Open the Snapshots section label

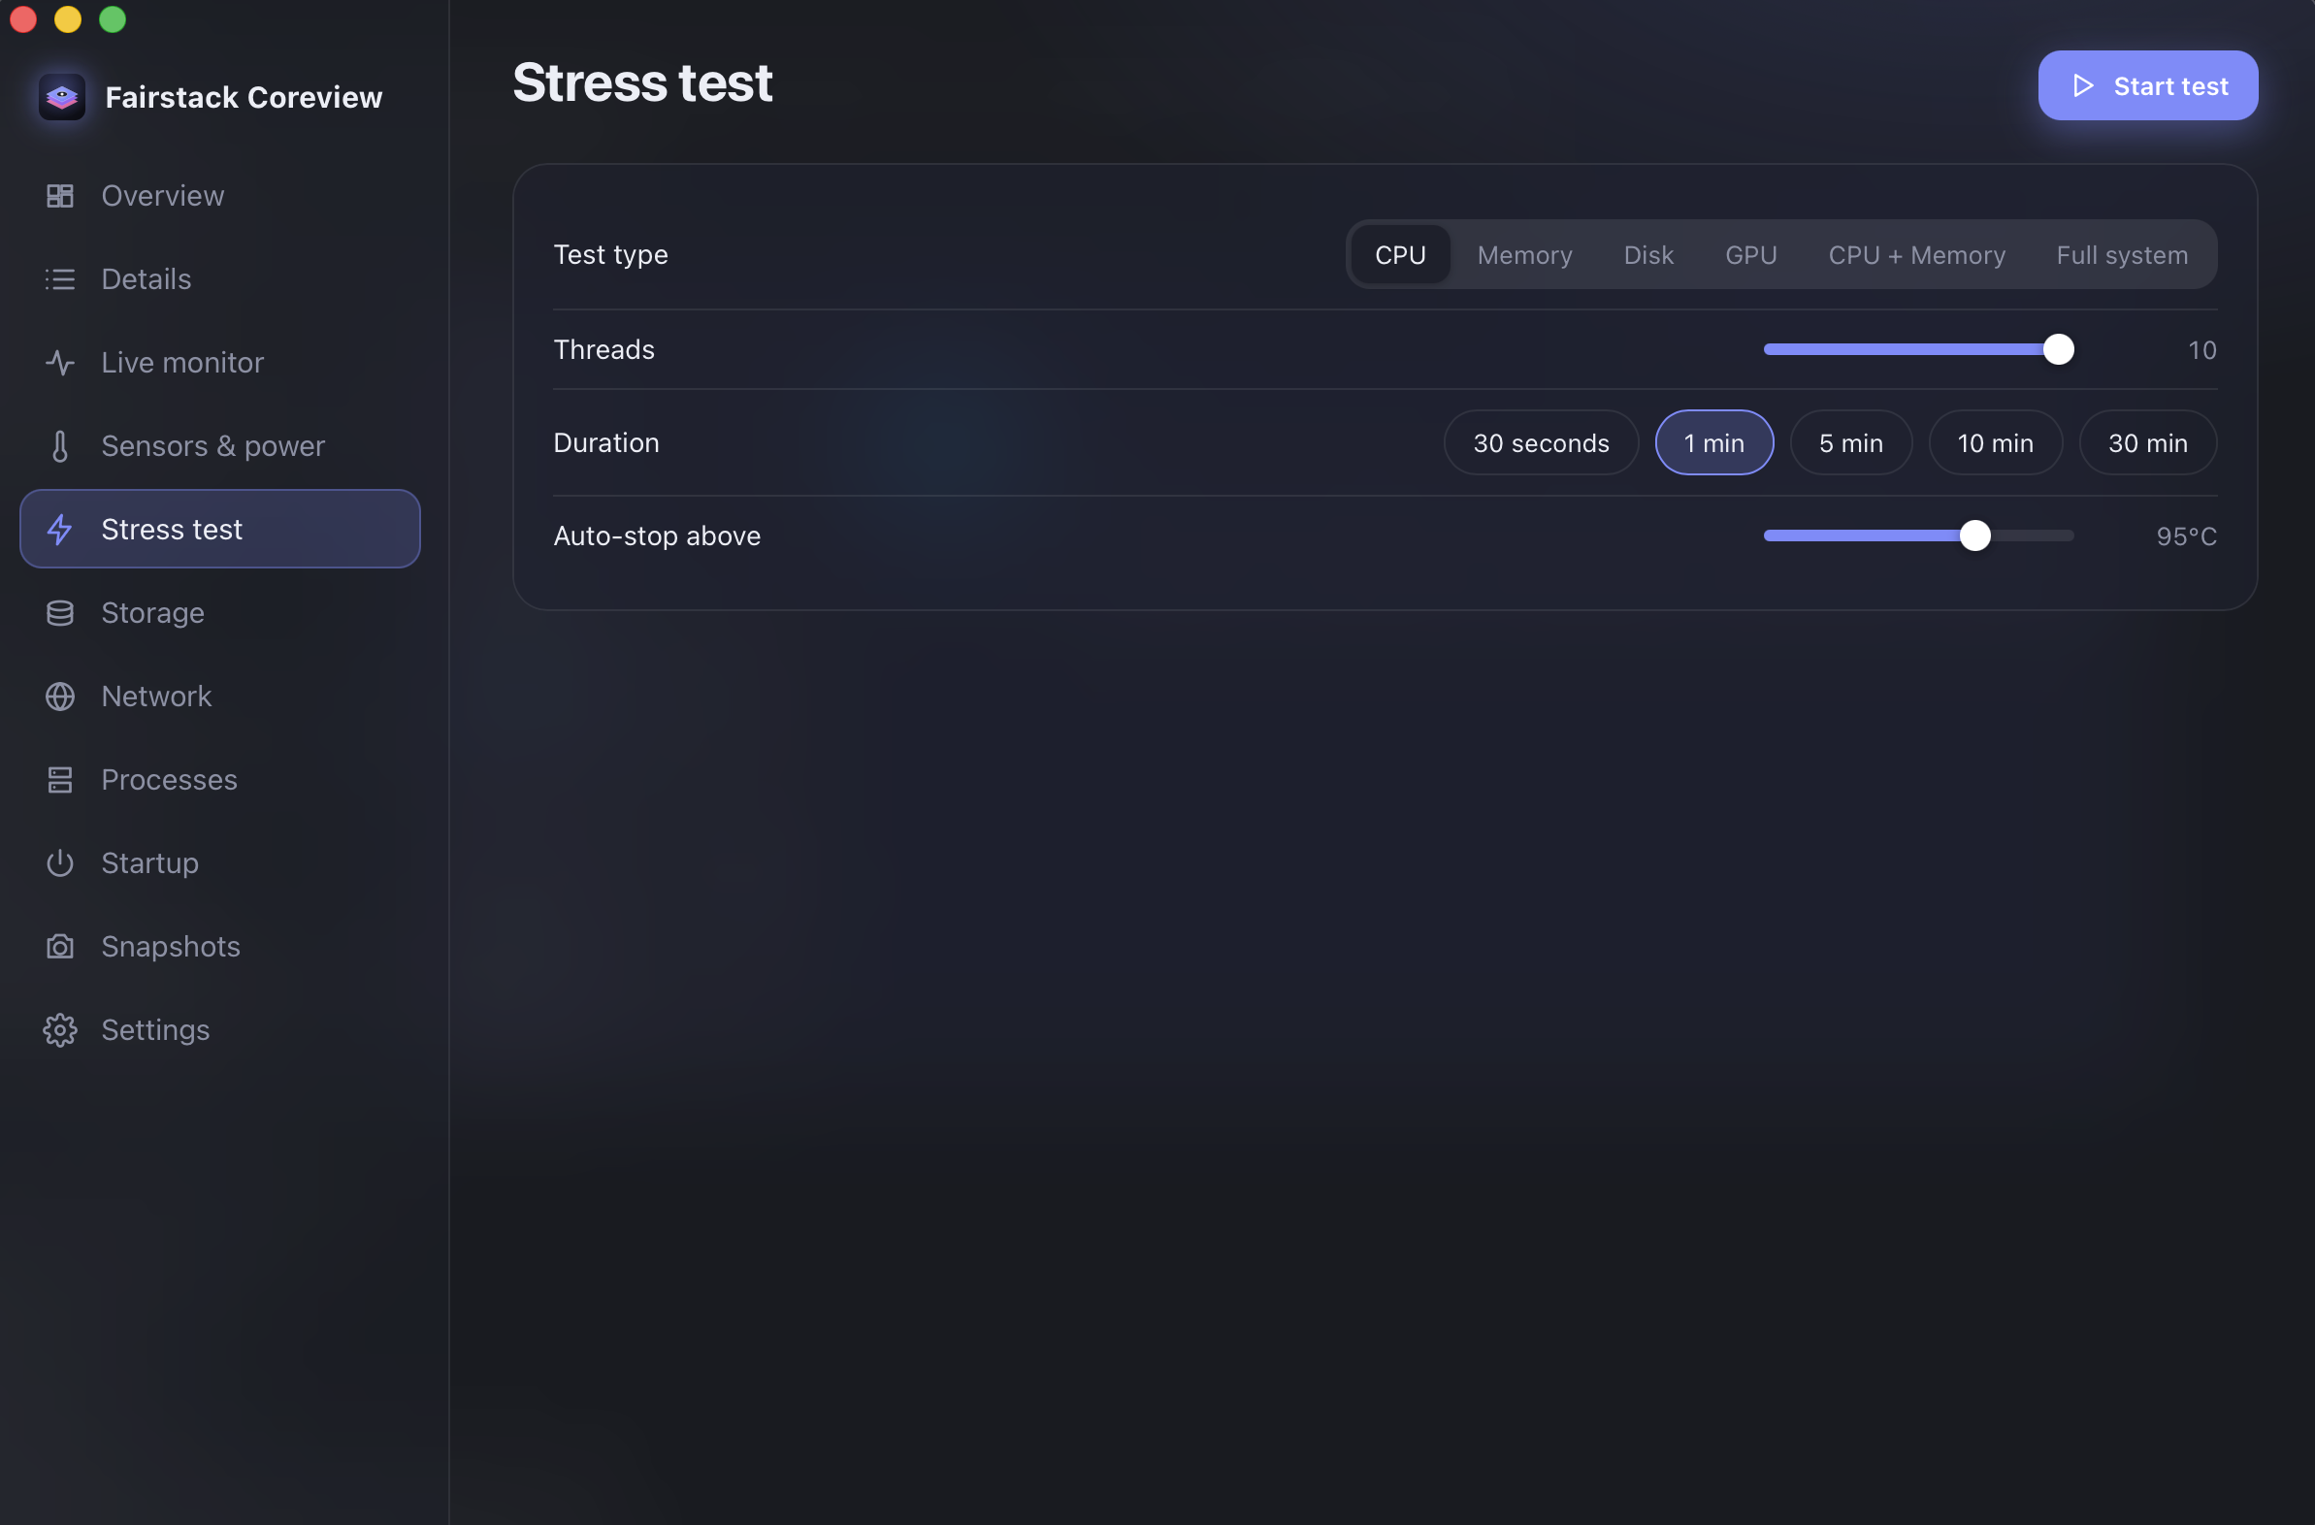(171, 946)
